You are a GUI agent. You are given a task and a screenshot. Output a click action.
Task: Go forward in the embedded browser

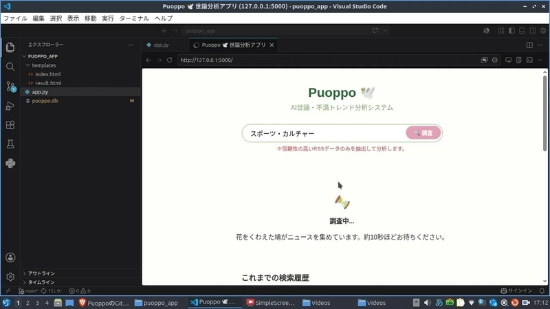click(x=159, y=60)
